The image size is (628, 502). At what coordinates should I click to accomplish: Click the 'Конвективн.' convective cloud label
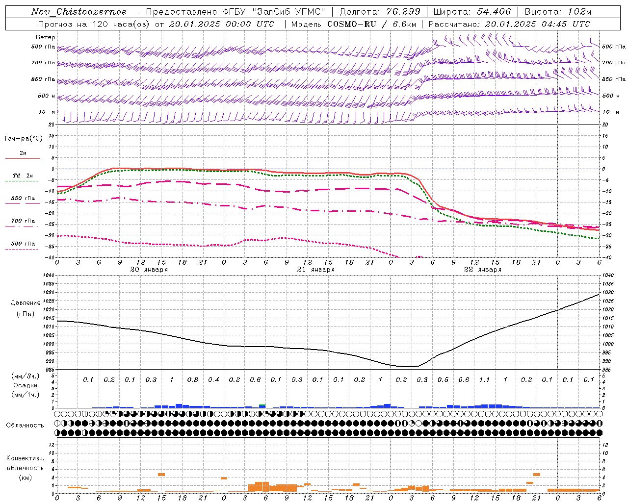tap(26, 458)
